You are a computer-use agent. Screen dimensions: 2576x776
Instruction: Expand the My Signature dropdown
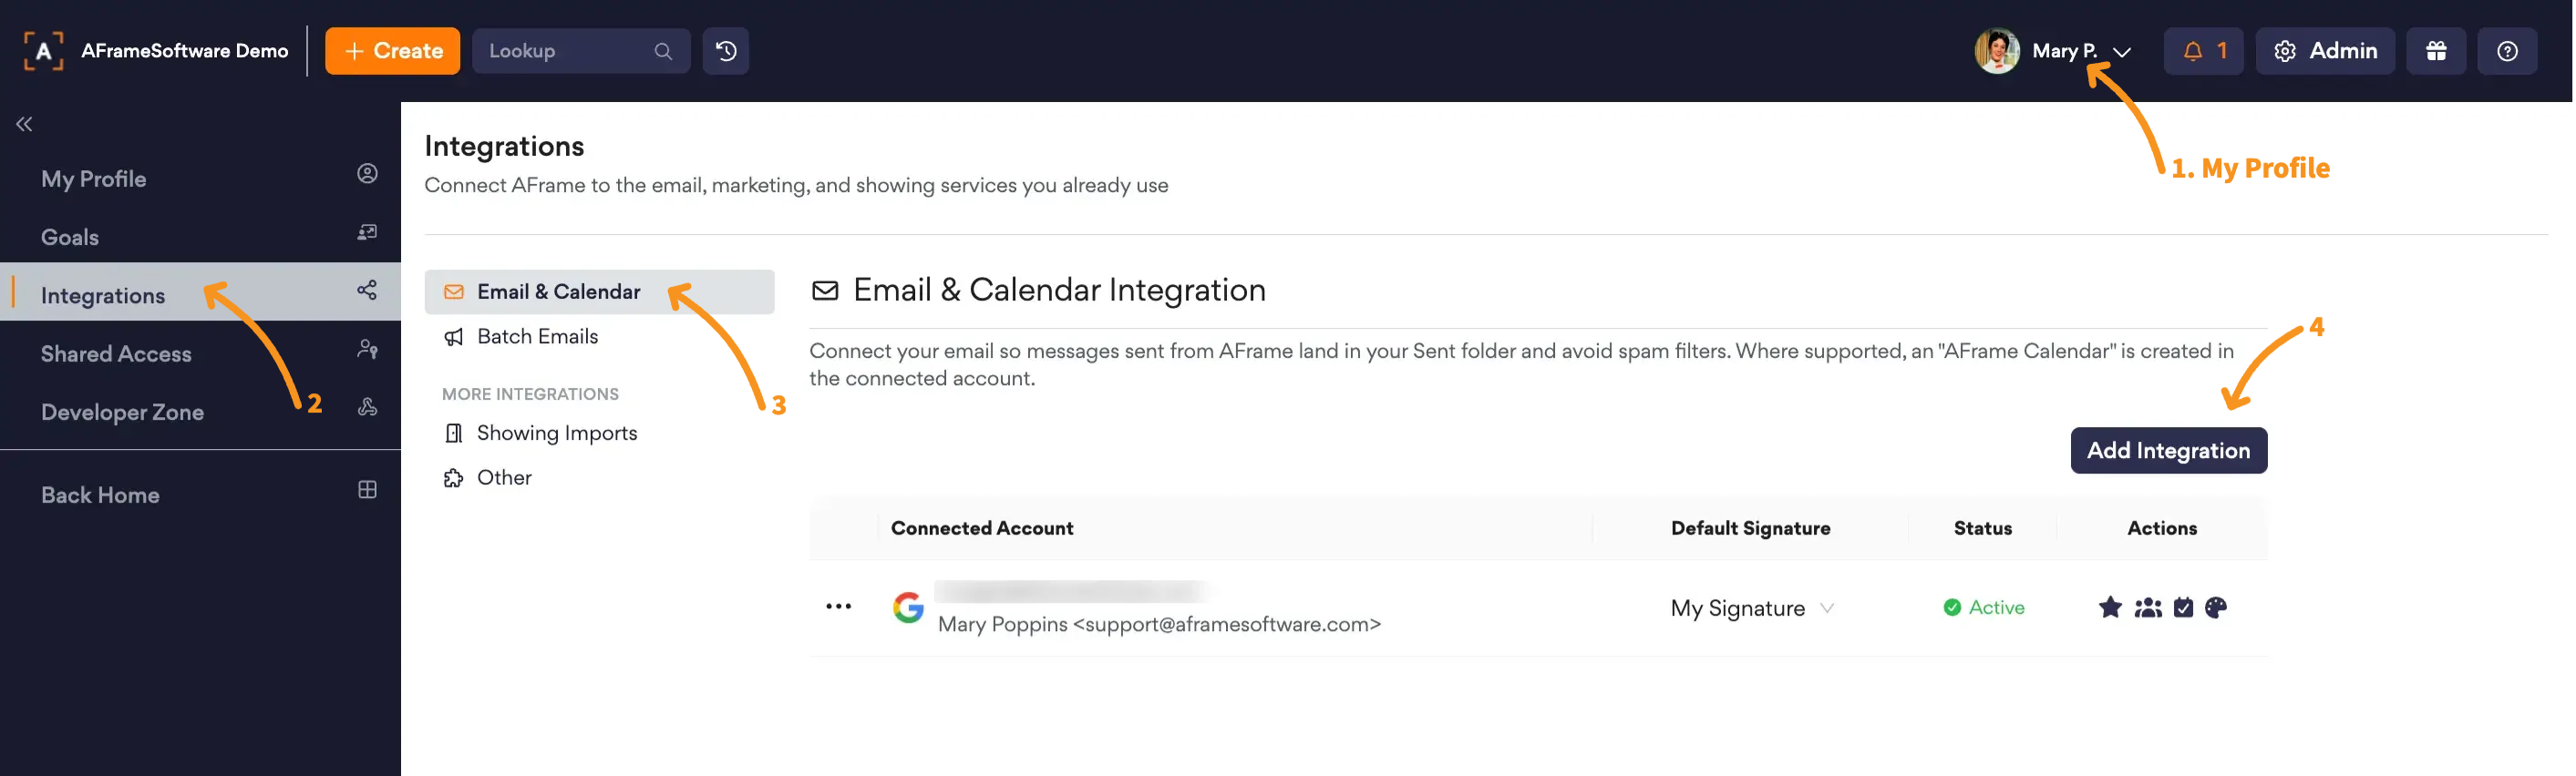(x=1751, y=608)
